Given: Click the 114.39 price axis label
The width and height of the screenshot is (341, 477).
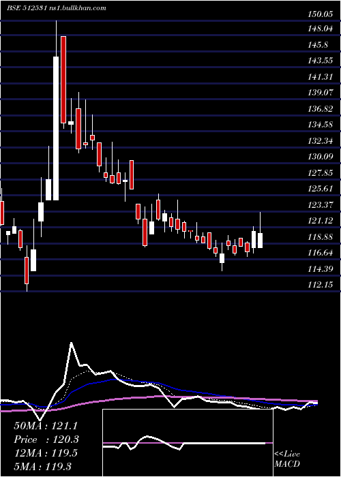Looking at the screenshot, I should [x=320, y=268].
